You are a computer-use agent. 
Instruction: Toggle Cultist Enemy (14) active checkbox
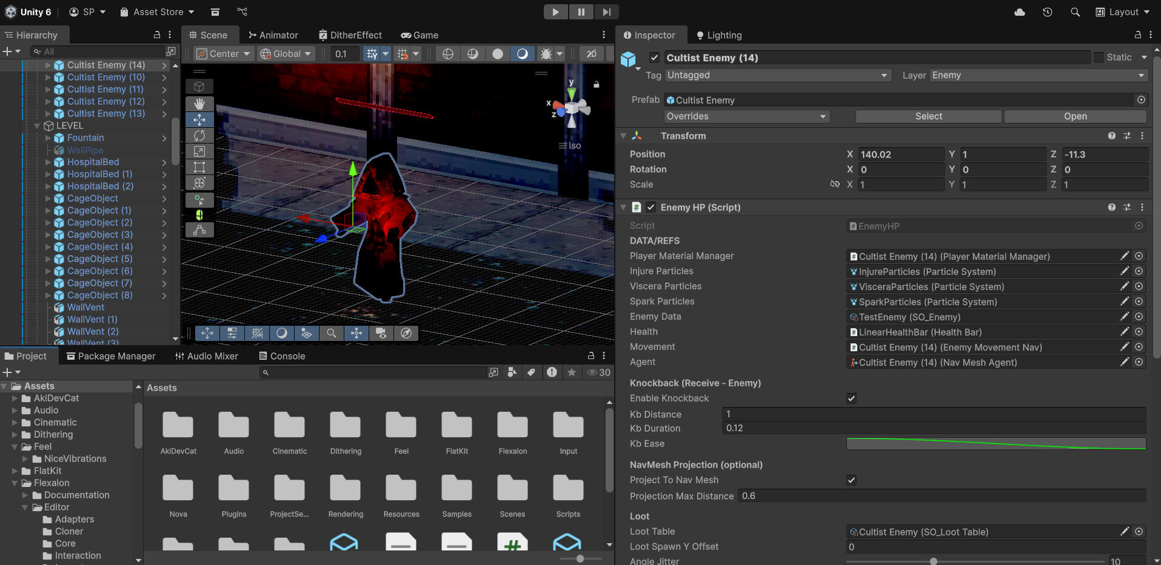(x=654, y=58)
